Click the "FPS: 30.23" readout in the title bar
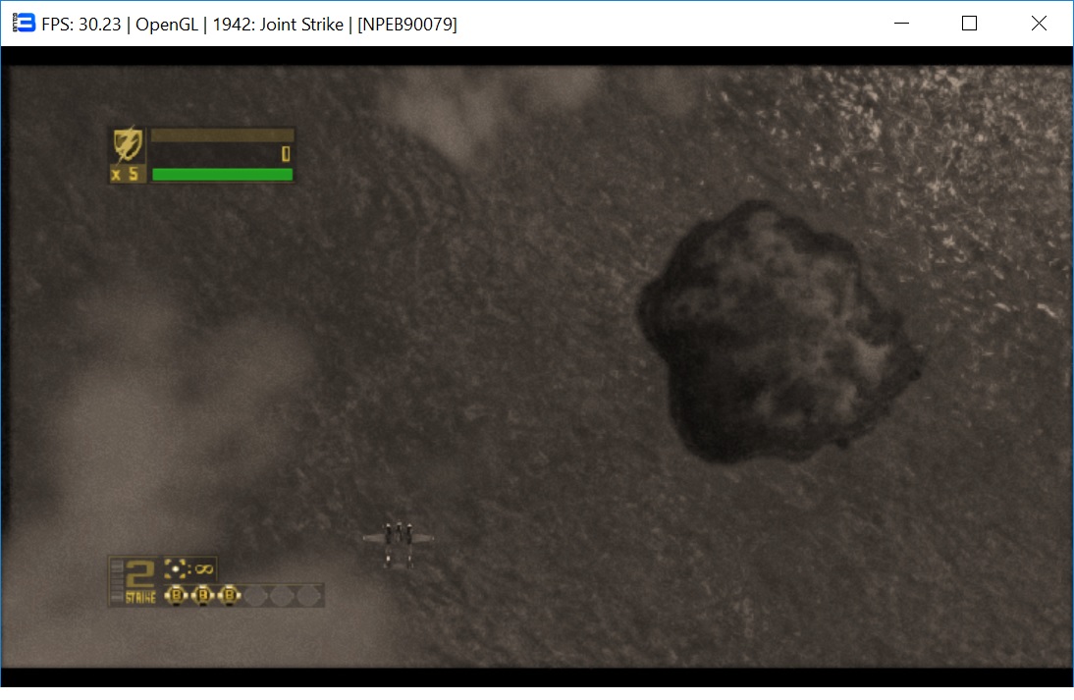This screenshot has width=1074, height=700. 81,24
